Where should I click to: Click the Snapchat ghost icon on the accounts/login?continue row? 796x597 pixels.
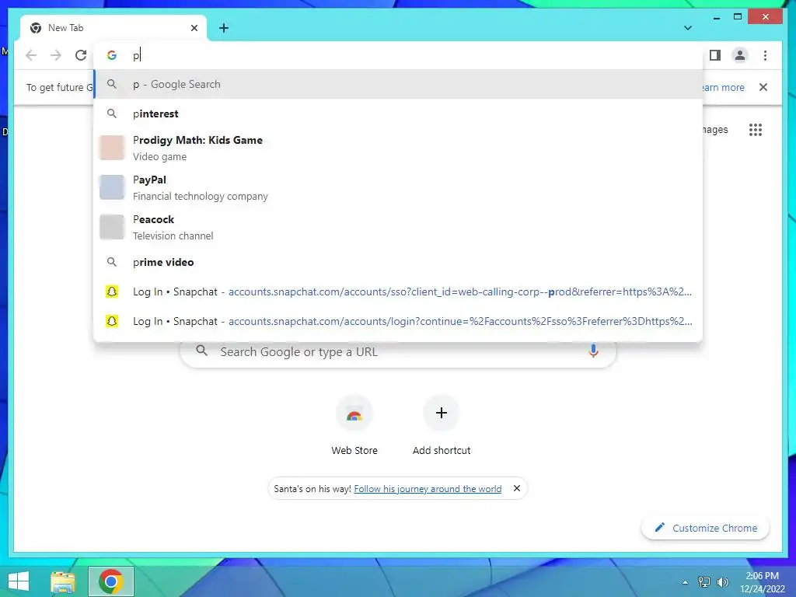coord(112,321)
